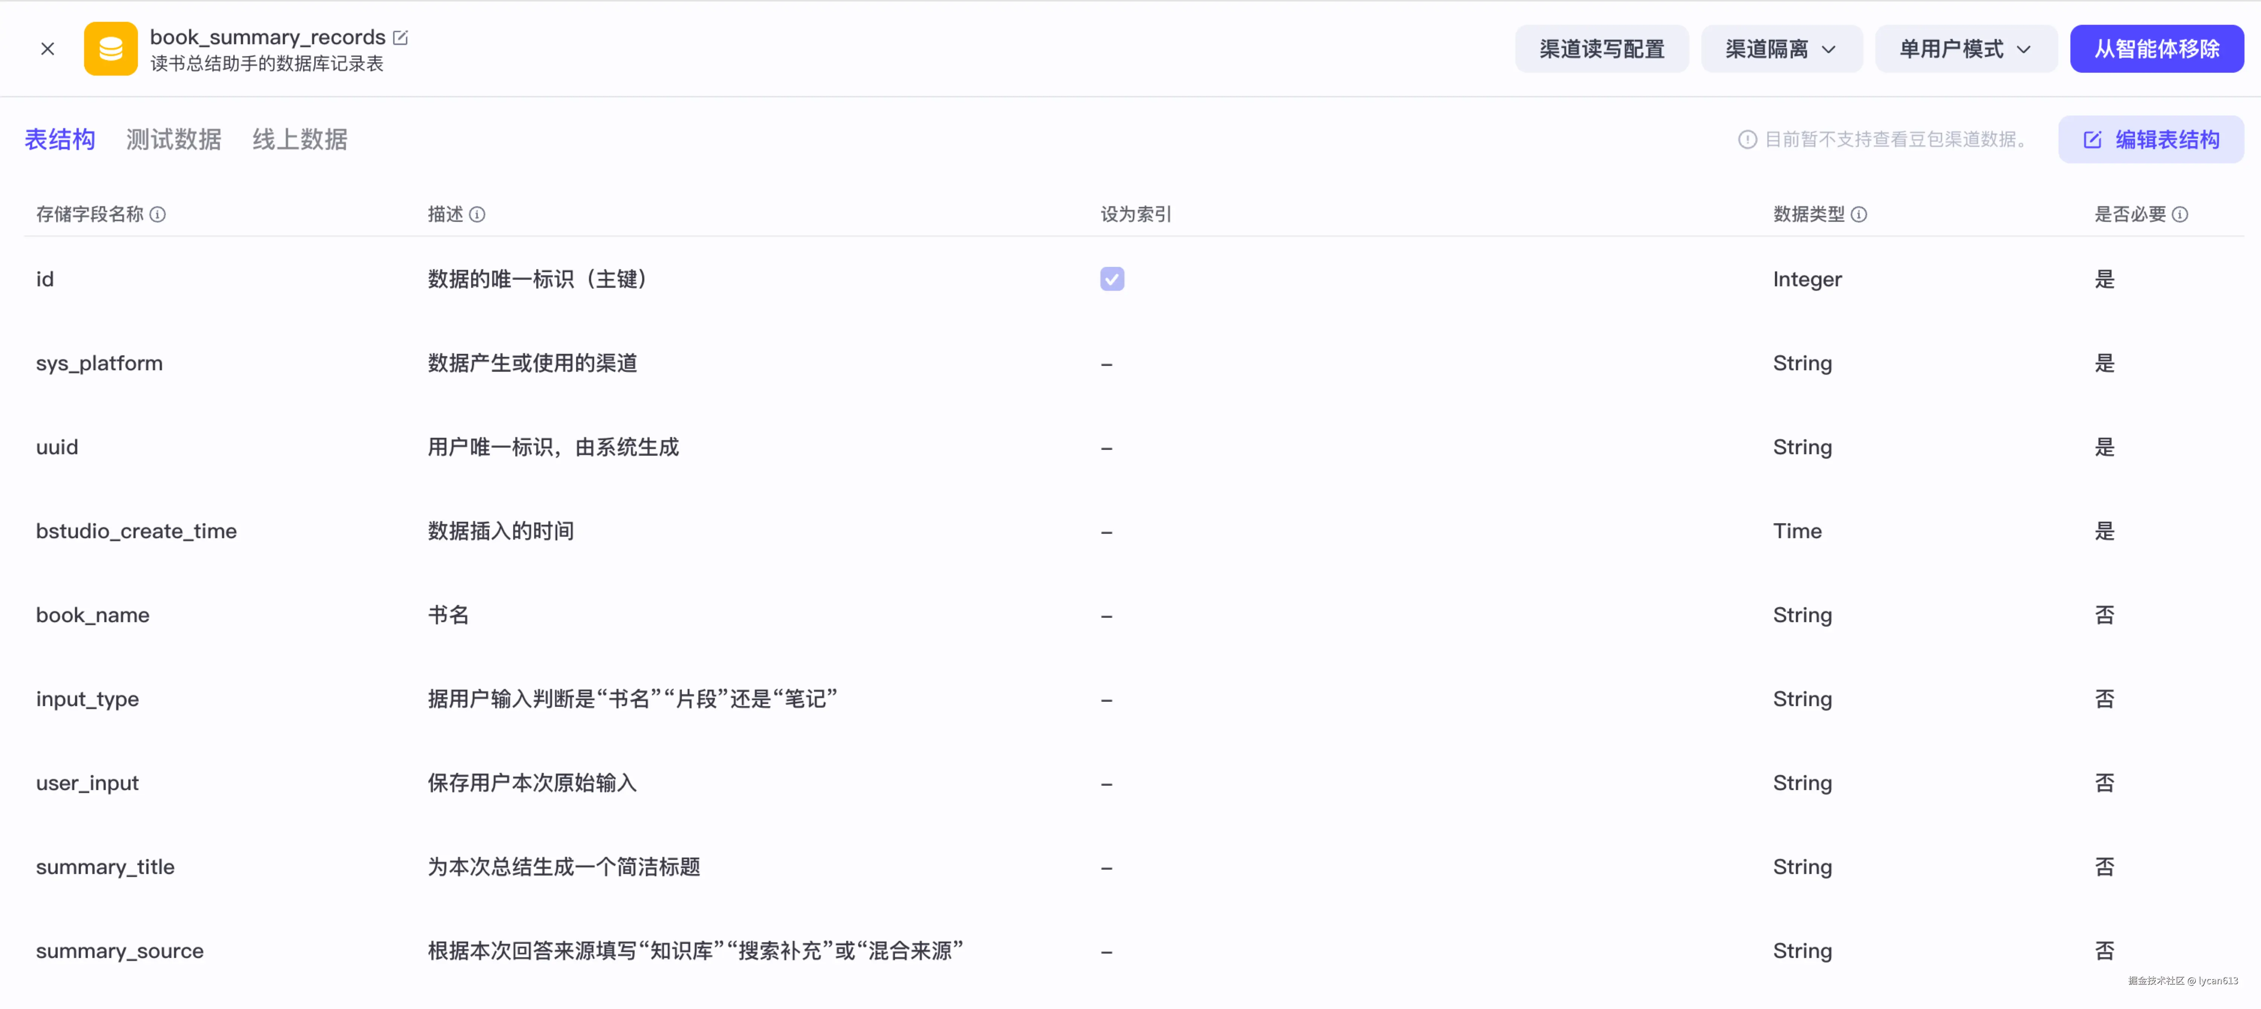The width and height of the screenshot is (2261, 1009).
Task: Click the info icon before the 豆包渠道数据 notice
Action: coord(1747,139)
